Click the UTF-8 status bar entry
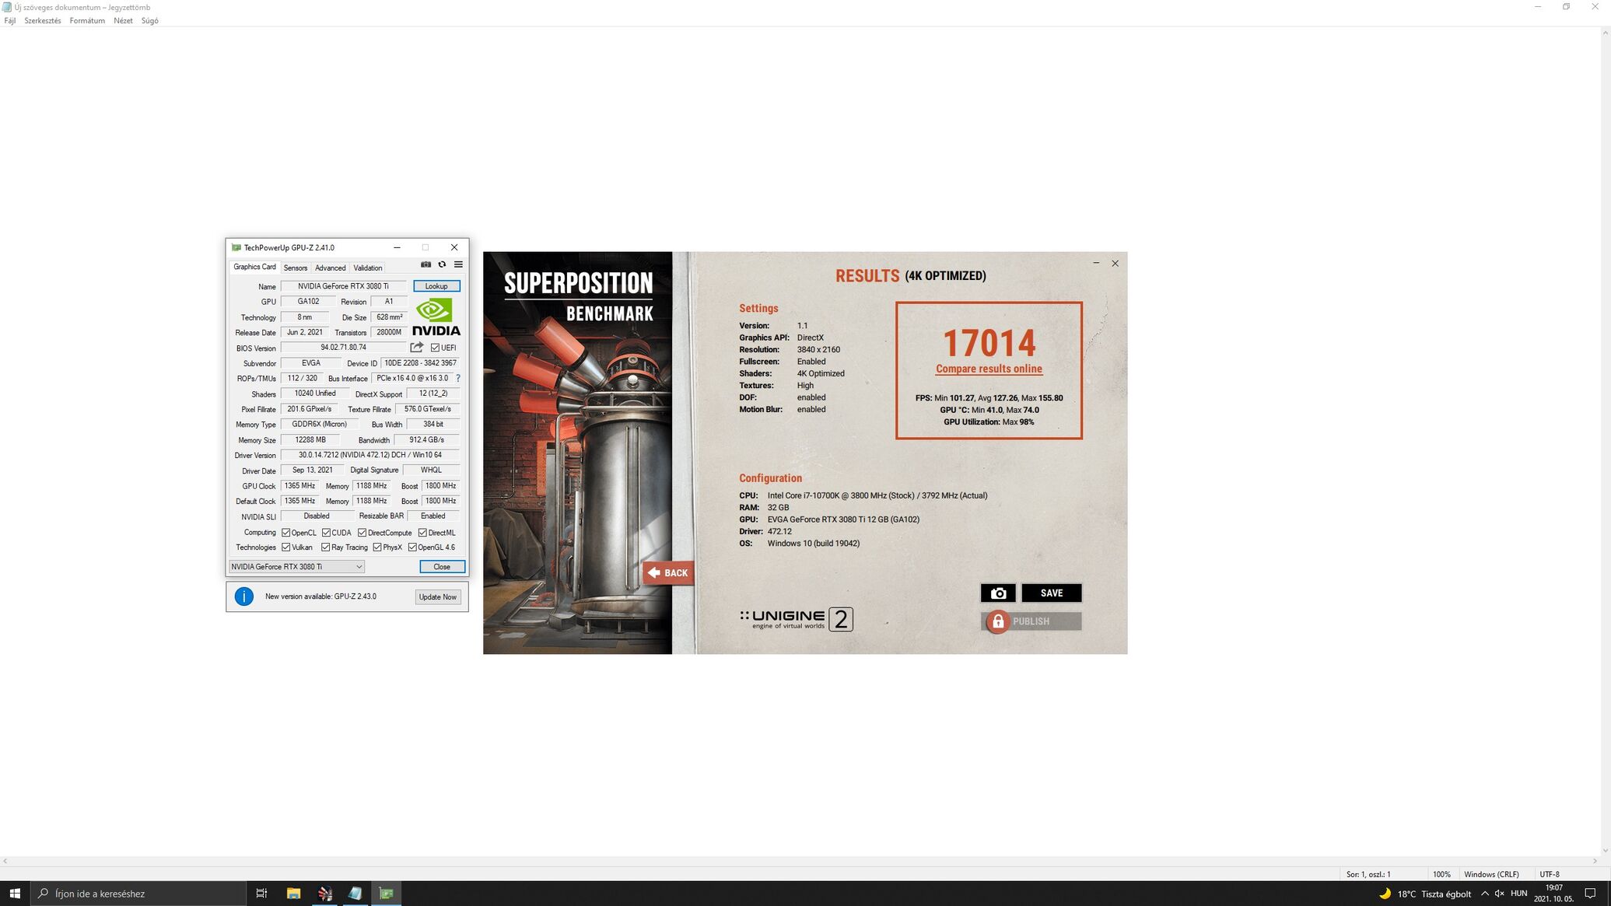Viewport: 1611px width, 906px height. point(1550,874)
